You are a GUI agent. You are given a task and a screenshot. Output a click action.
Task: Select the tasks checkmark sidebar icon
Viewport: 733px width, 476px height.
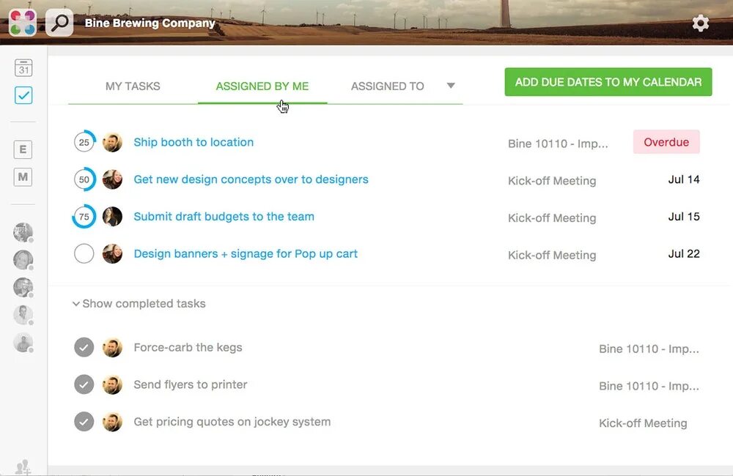[23, 95]
